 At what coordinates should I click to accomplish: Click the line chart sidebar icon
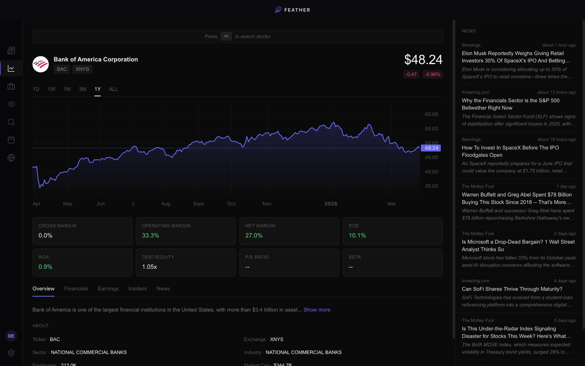pos(11,69)
